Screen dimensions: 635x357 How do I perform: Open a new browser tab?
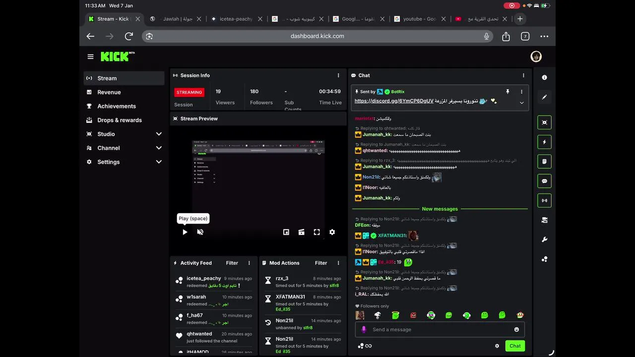pos(520,19)
